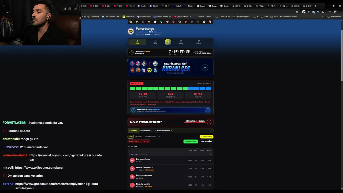Open the akiloyunu.com/kura link from mirac5
Viewport: 343px width, 193px height.
(39, 168)
